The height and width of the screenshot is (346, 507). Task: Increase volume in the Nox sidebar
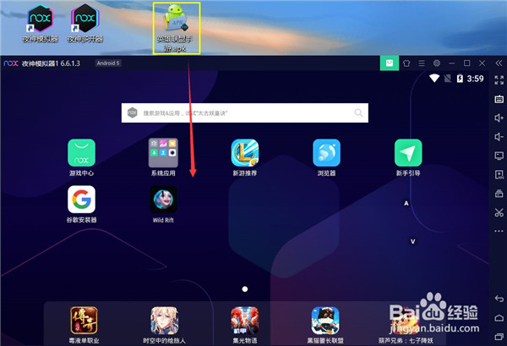pos(498,118)
